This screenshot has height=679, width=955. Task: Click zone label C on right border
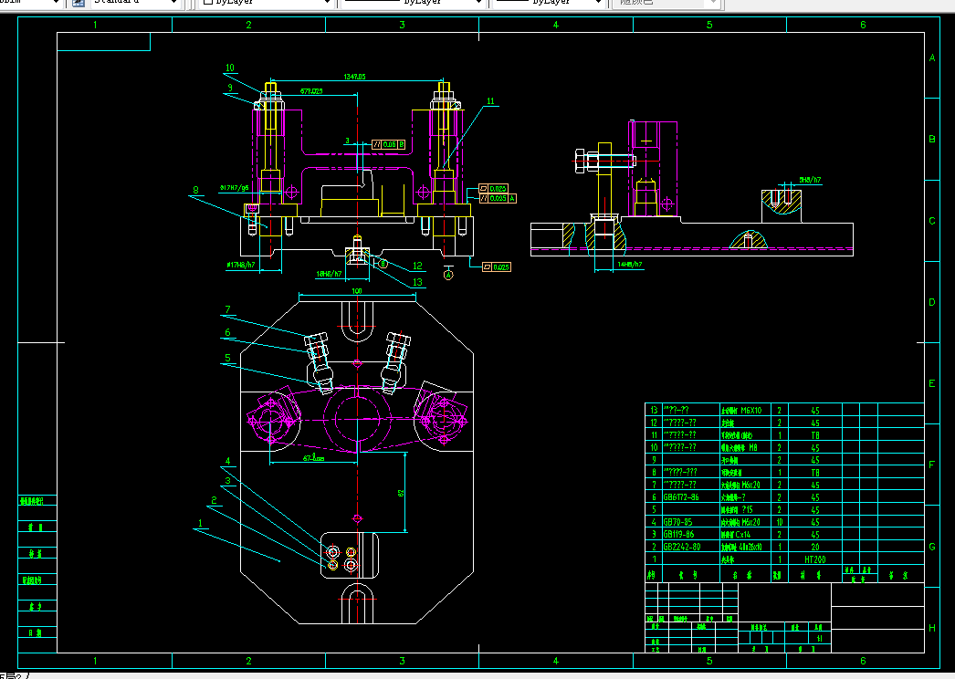tap(932, 221)
